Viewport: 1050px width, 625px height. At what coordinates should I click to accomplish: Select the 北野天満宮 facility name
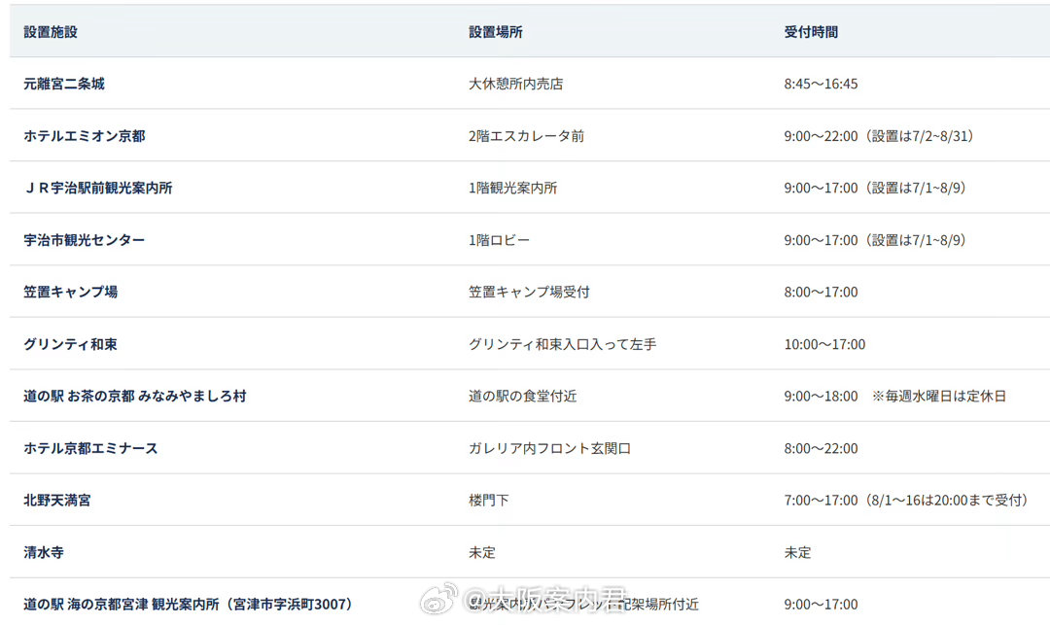tap(57, 500)
